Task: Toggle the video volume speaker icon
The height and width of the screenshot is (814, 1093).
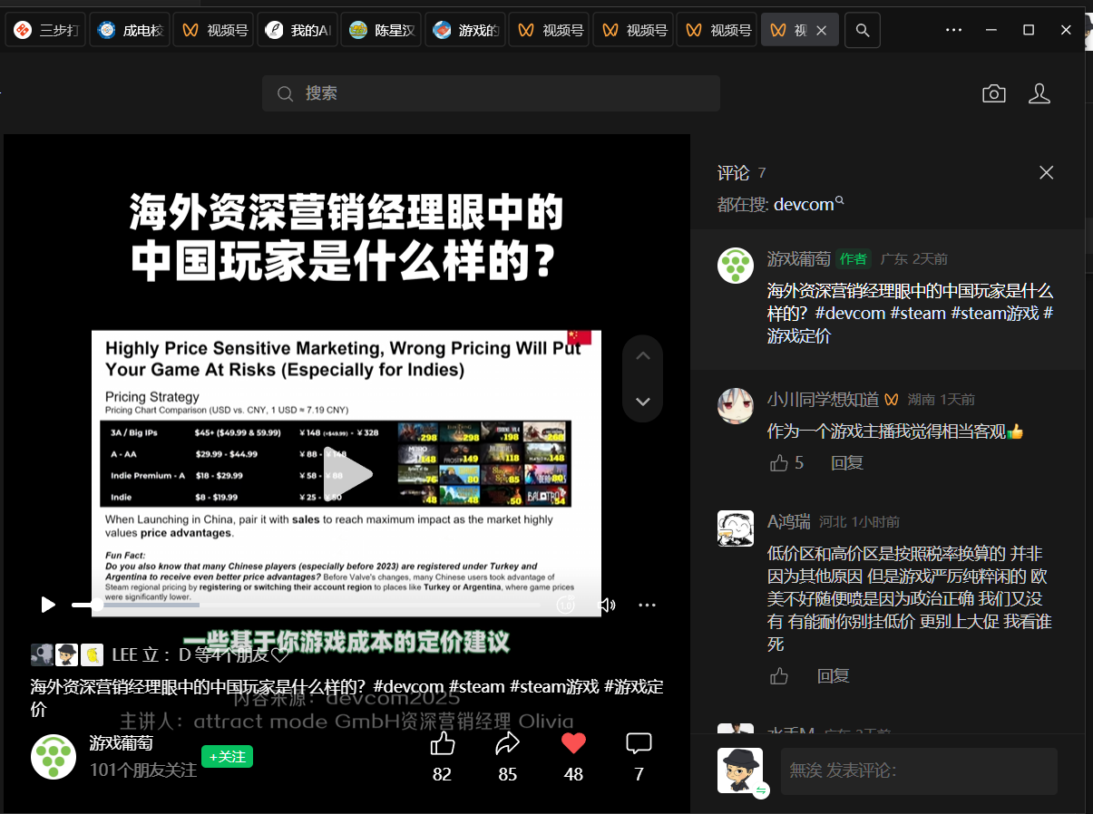Action: (607, 605)
